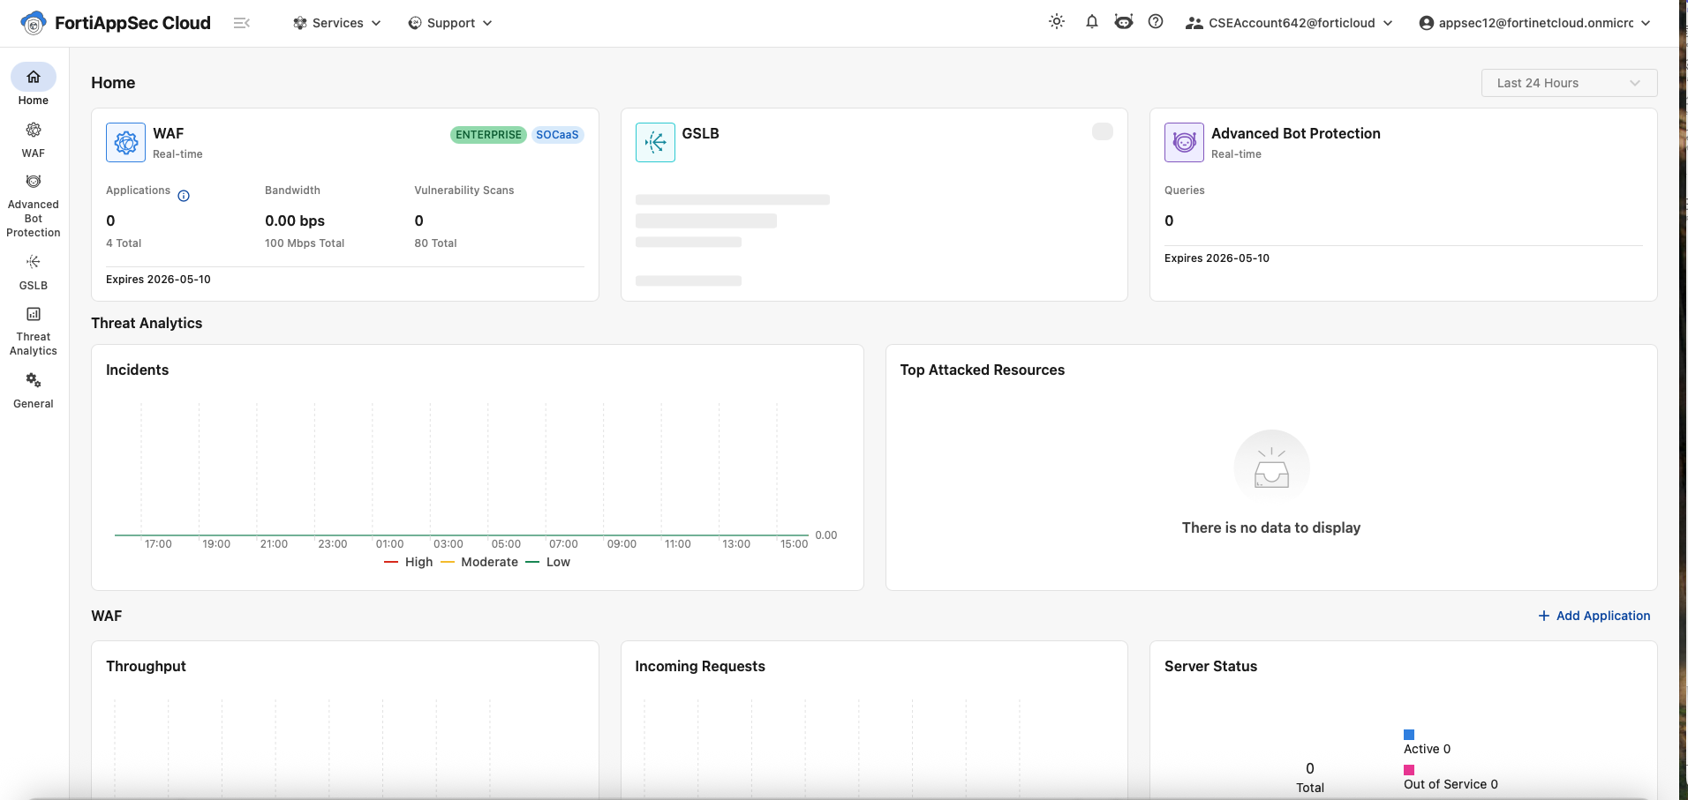
Task: Click the pink Out of Service color swatch
Action: point(1409,770)
